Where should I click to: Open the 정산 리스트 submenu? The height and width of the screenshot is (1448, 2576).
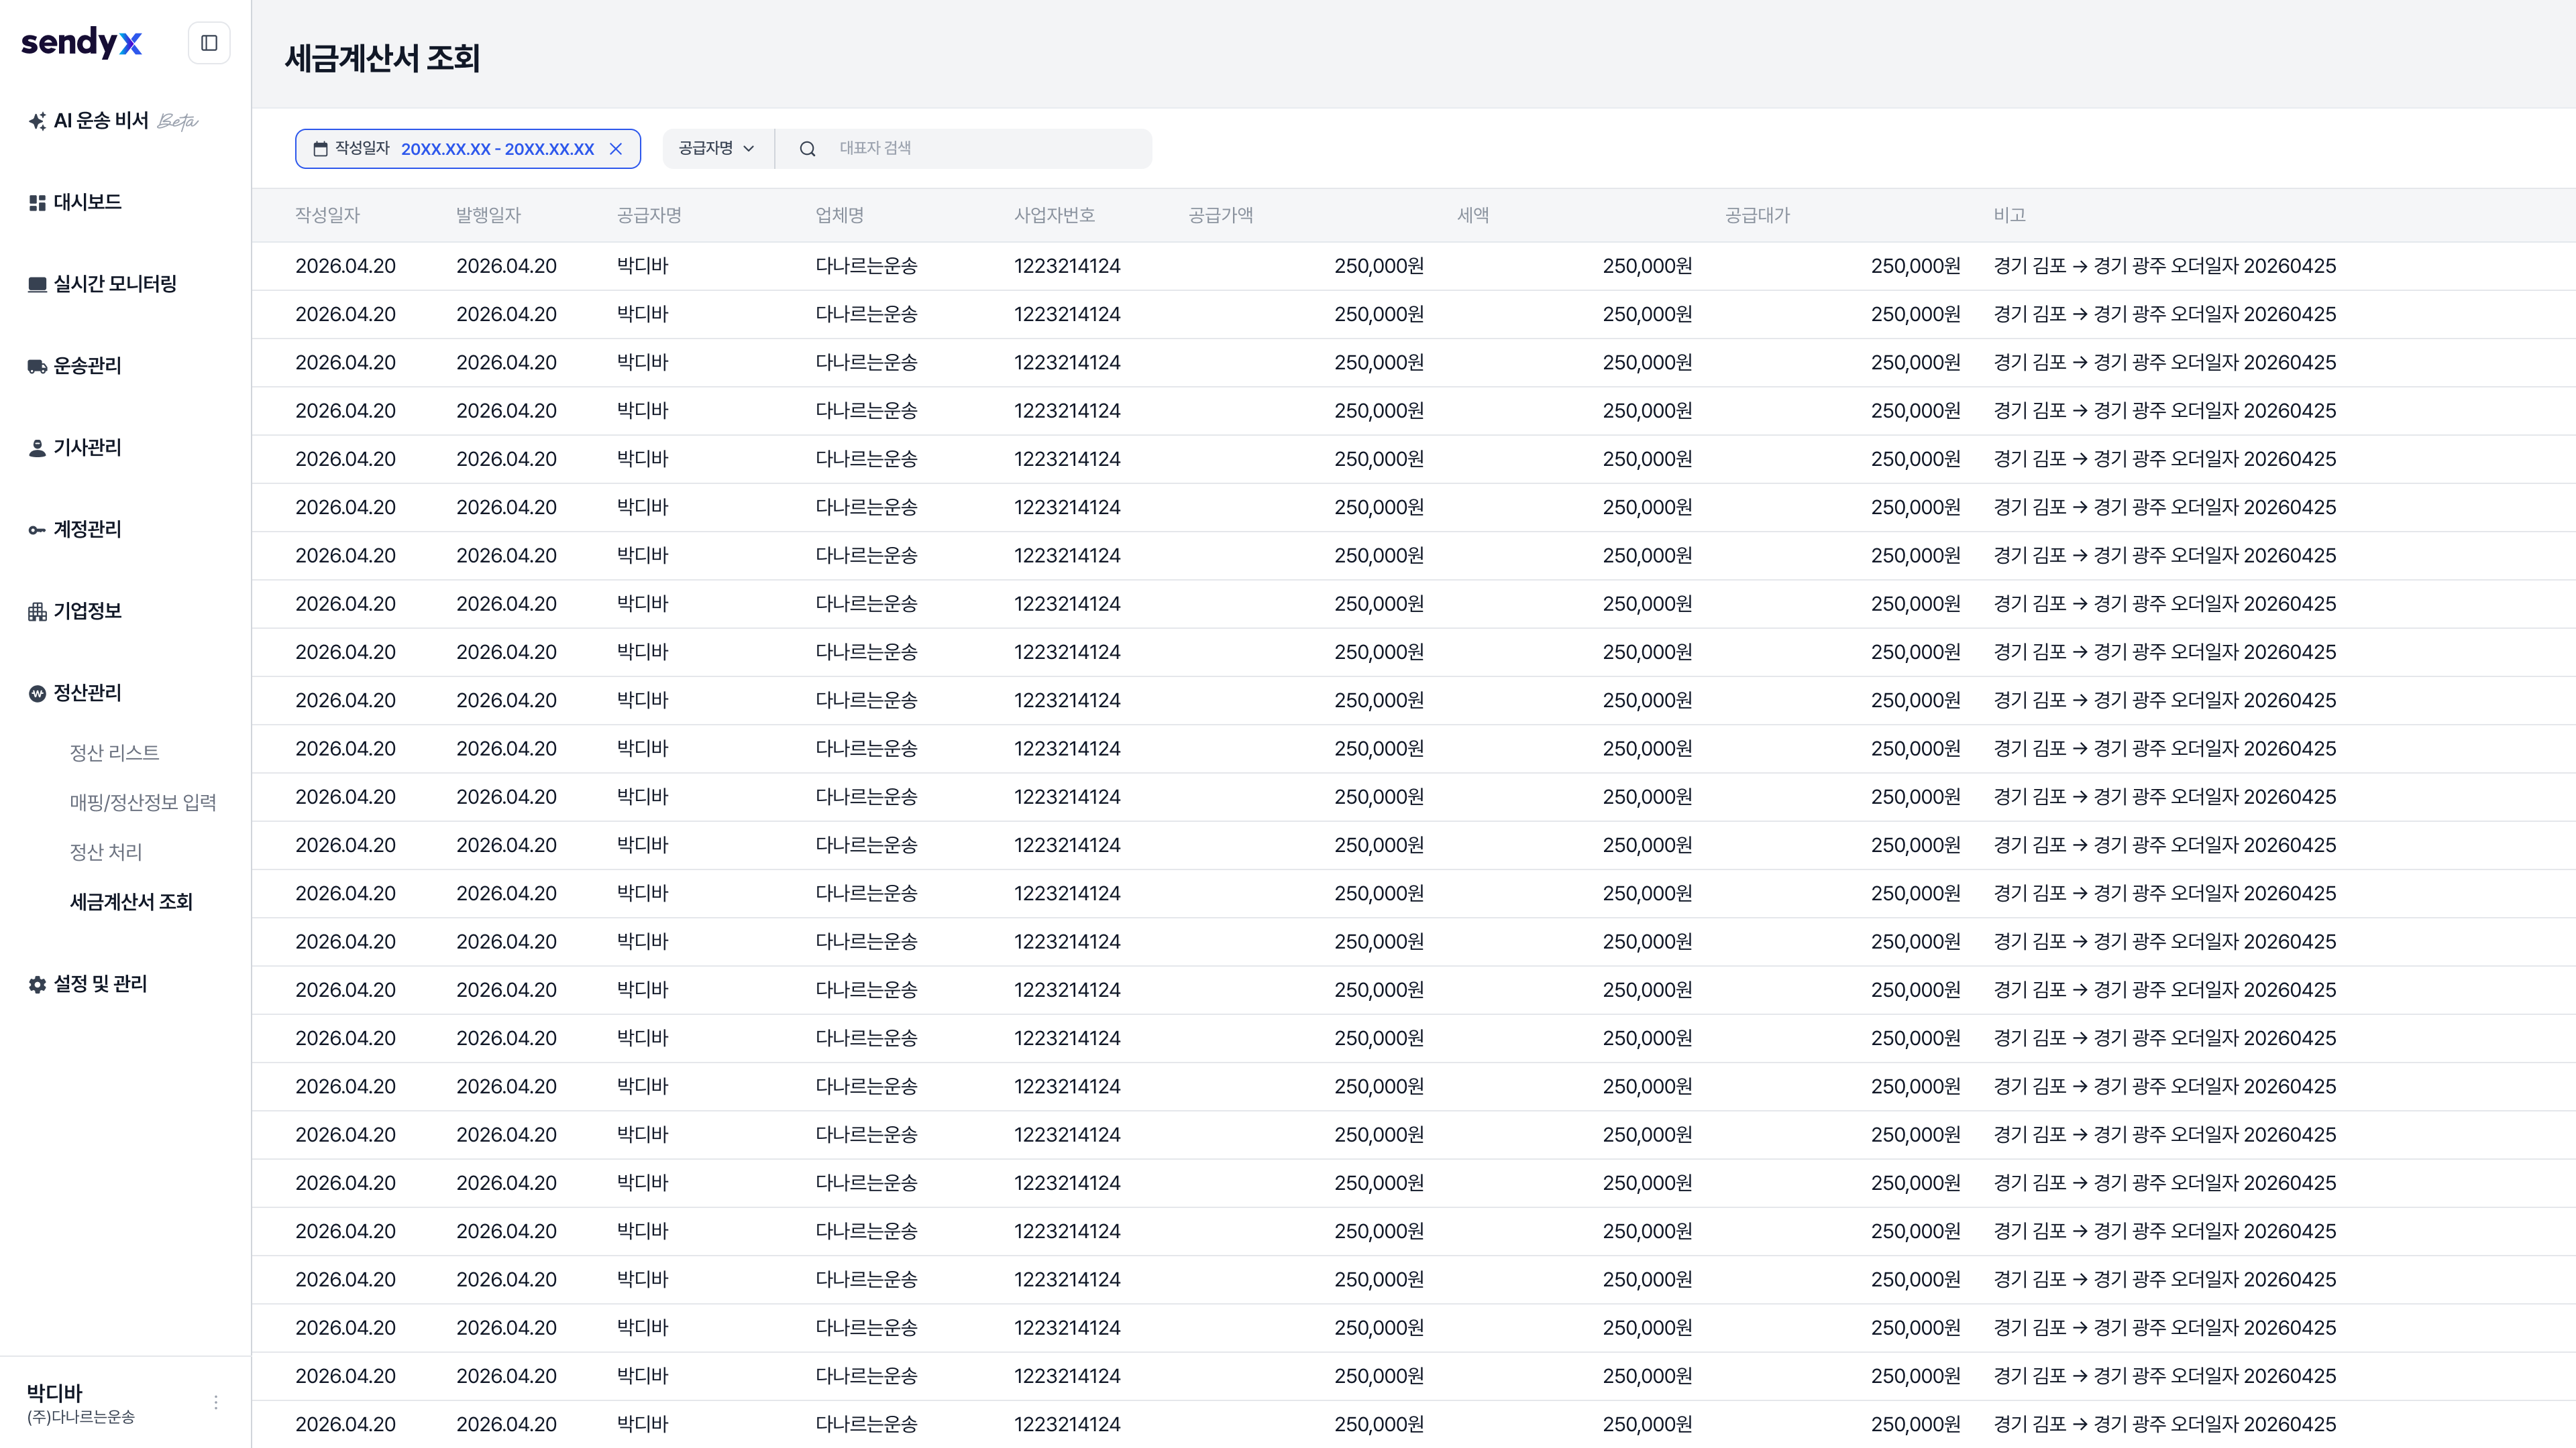(114, 752)
